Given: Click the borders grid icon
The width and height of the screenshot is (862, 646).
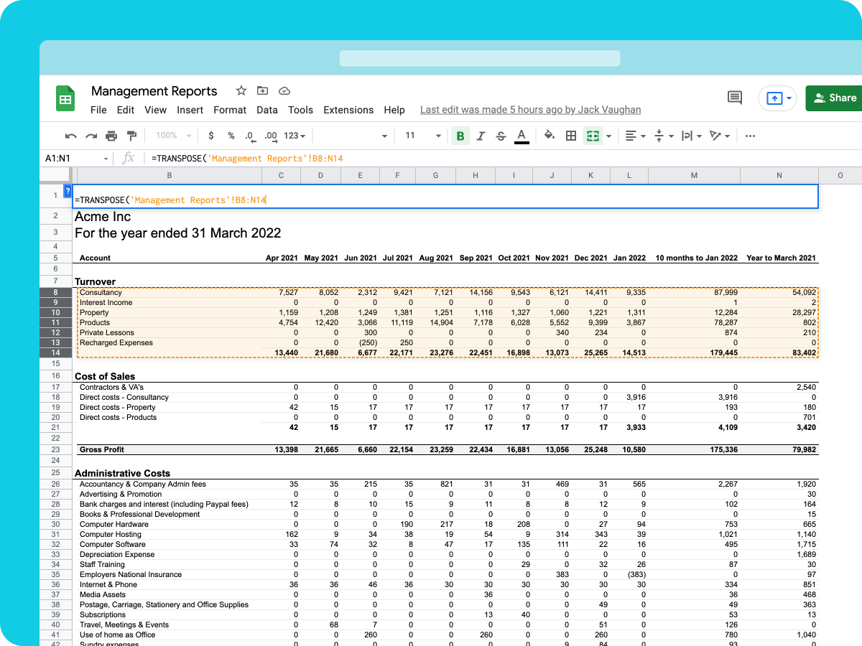Looking at the screenshot, I should 571,136.
